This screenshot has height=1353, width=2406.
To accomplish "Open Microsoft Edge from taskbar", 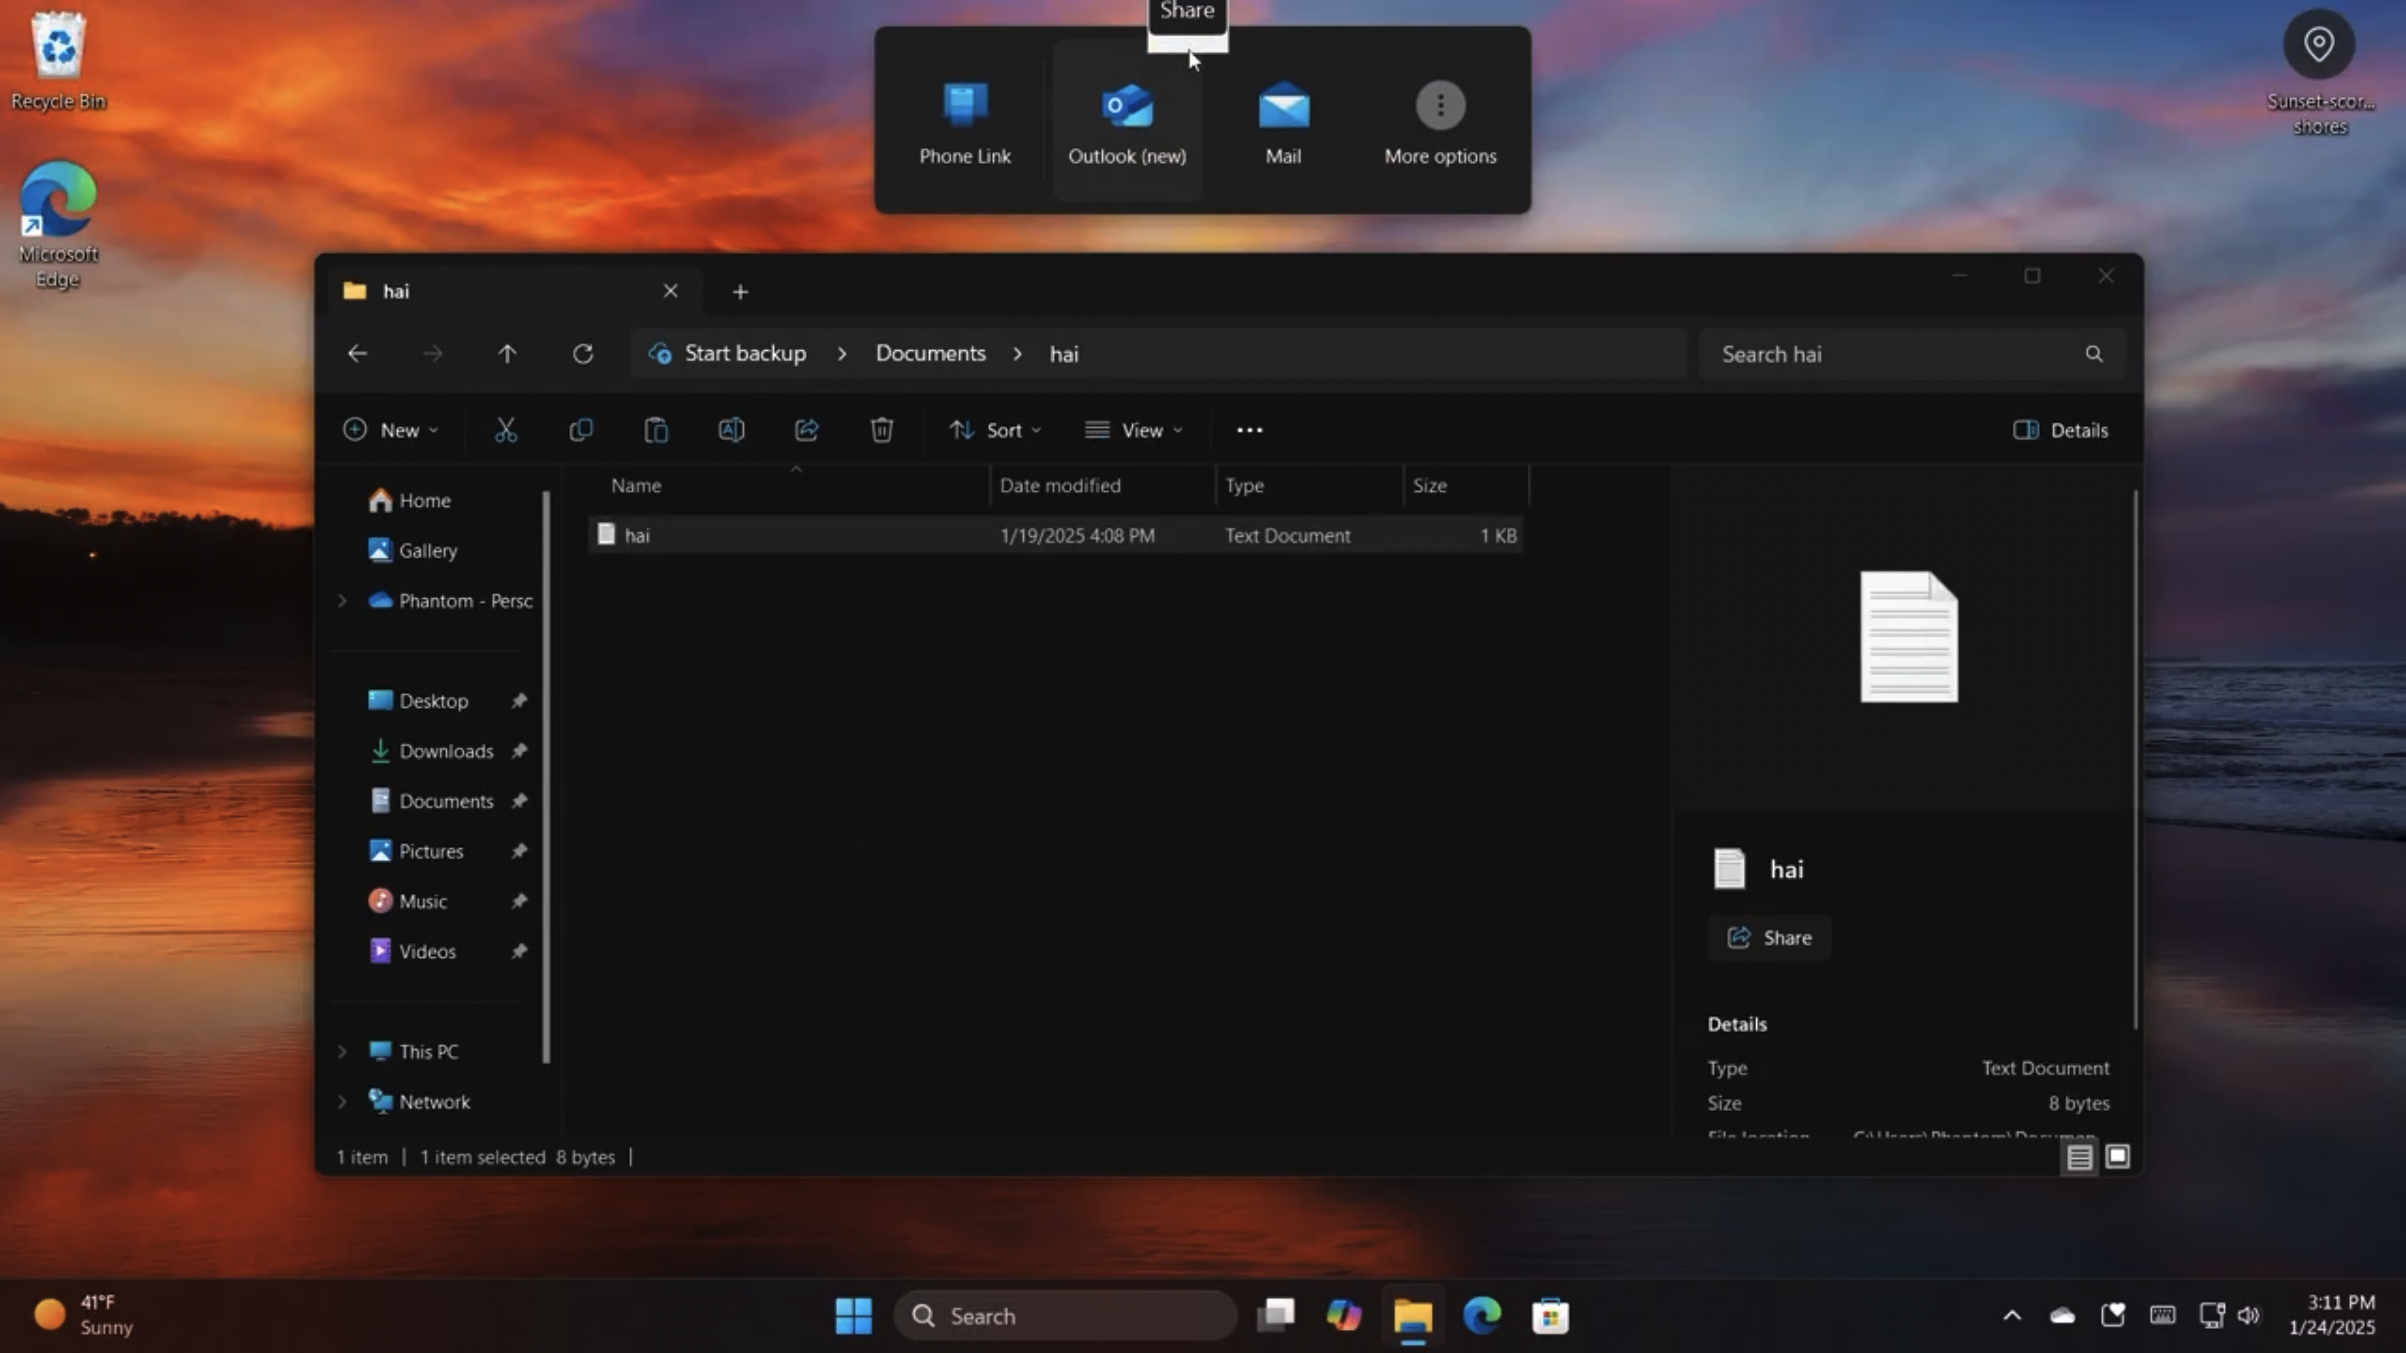I will [1481, 1315].
